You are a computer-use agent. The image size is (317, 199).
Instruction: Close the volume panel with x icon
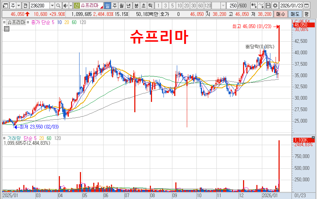click(x=313, y=137)
